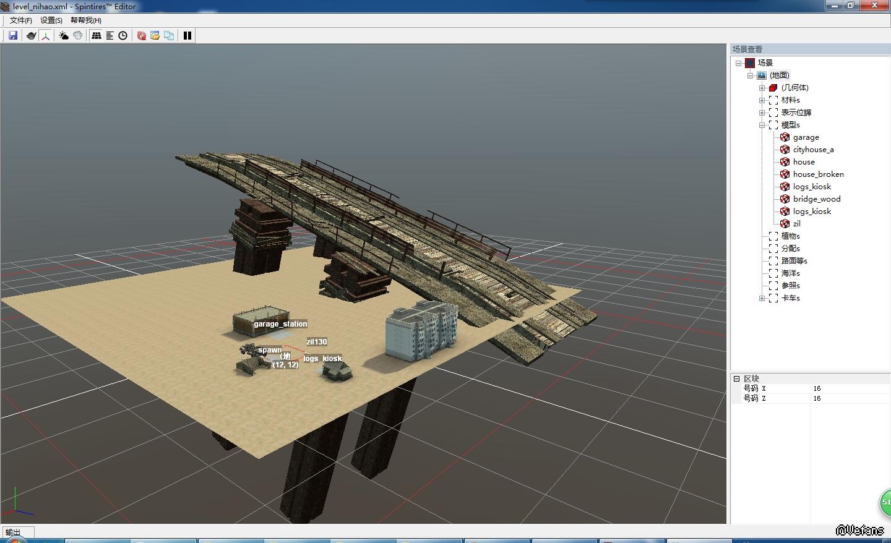The image size is (891, 543).
Task: Select the logs_kiosk row just above zil
Action: [812, 212]
